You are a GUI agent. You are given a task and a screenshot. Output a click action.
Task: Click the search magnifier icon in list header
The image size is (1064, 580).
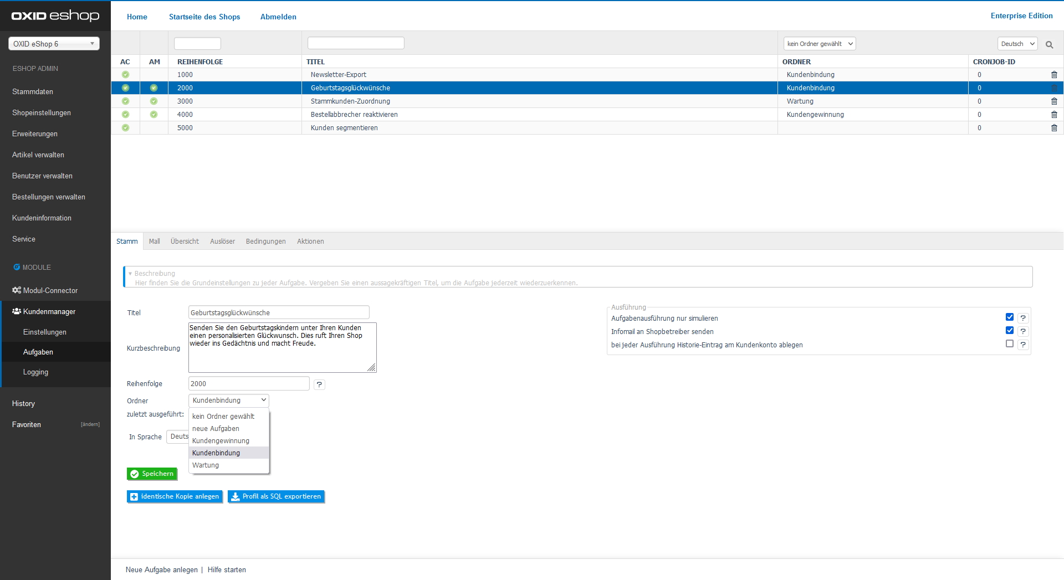(1049, 44)
